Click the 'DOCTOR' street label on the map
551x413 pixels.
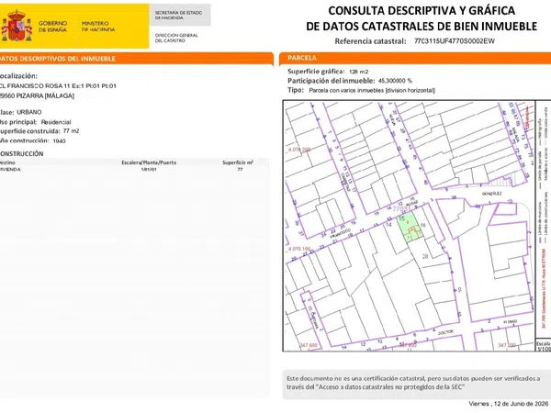(x=445, y=332)
